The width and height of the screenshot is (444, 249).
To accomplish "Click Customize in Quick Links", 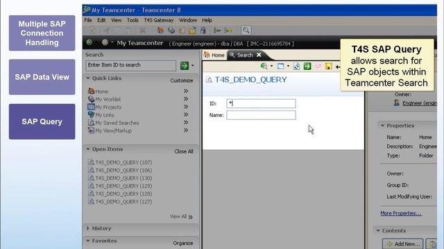I will 182,80.
